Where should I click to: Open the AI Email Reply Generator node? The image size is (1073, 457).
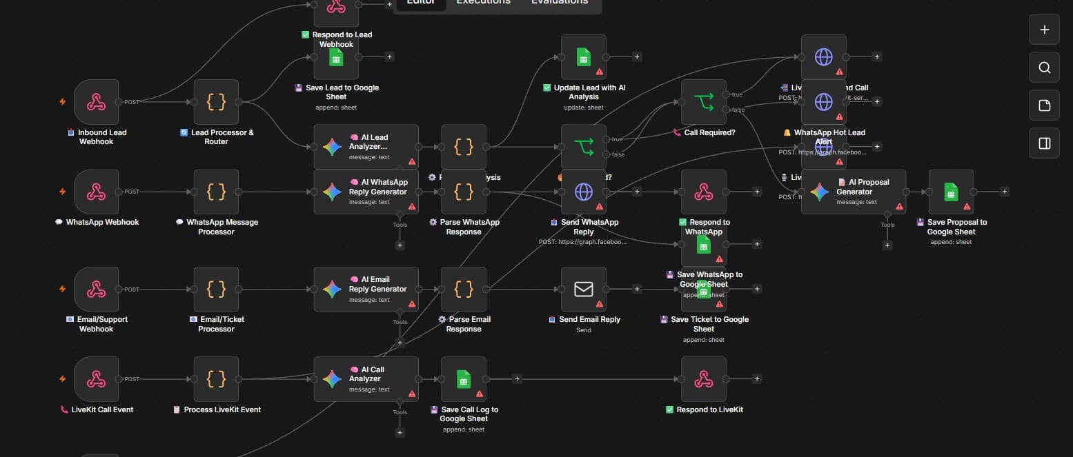(x=366, y=290)
